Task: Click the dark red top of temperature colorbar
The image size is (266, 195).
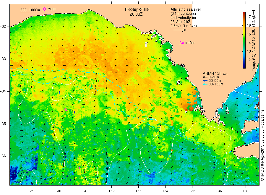Action: click(x=244, y=13)
